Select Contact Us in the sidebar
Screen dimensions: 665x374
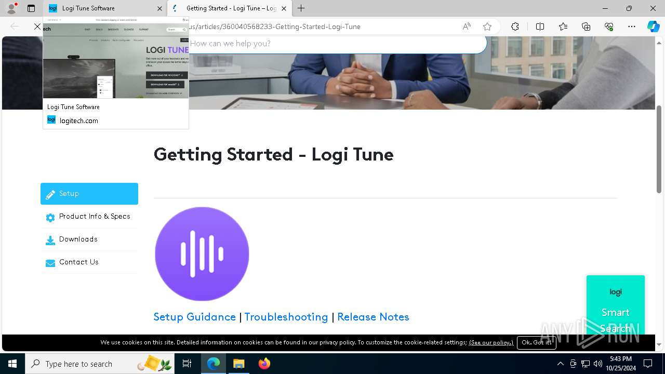click(89, 262)
